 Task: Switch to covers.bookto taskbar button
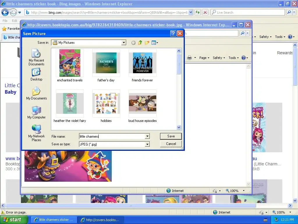[101, 220]
